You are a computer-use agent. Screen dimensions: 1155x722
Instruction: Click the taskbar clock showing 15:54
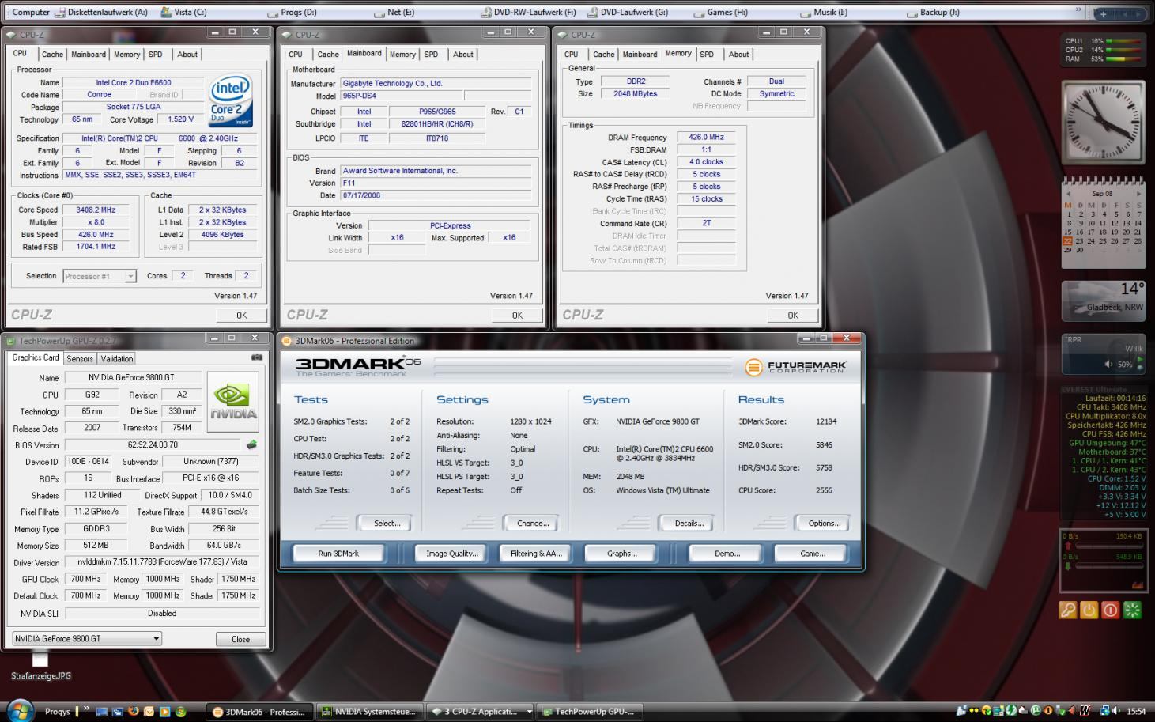click(1135, 712)
